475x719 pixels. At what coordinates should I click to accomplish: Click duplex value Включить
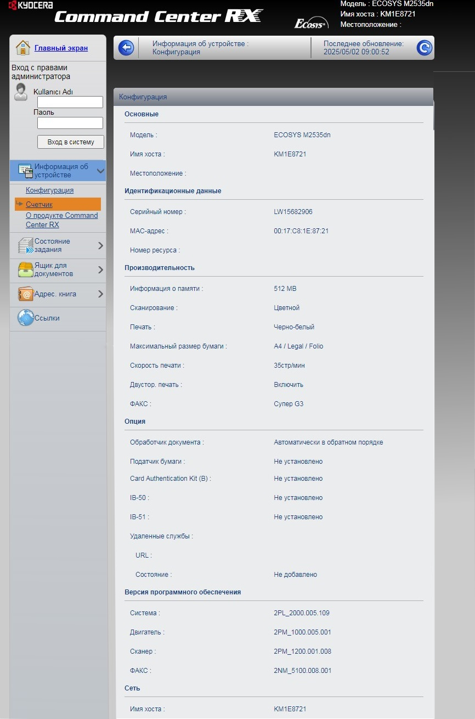289,384
